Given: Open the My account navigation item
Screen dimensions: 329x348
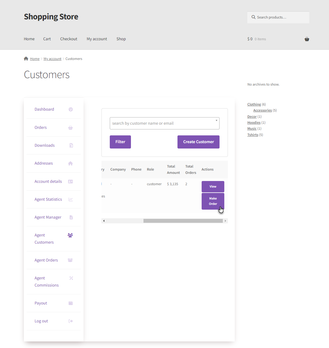Looking at the screenshot, I should [97, 39].
